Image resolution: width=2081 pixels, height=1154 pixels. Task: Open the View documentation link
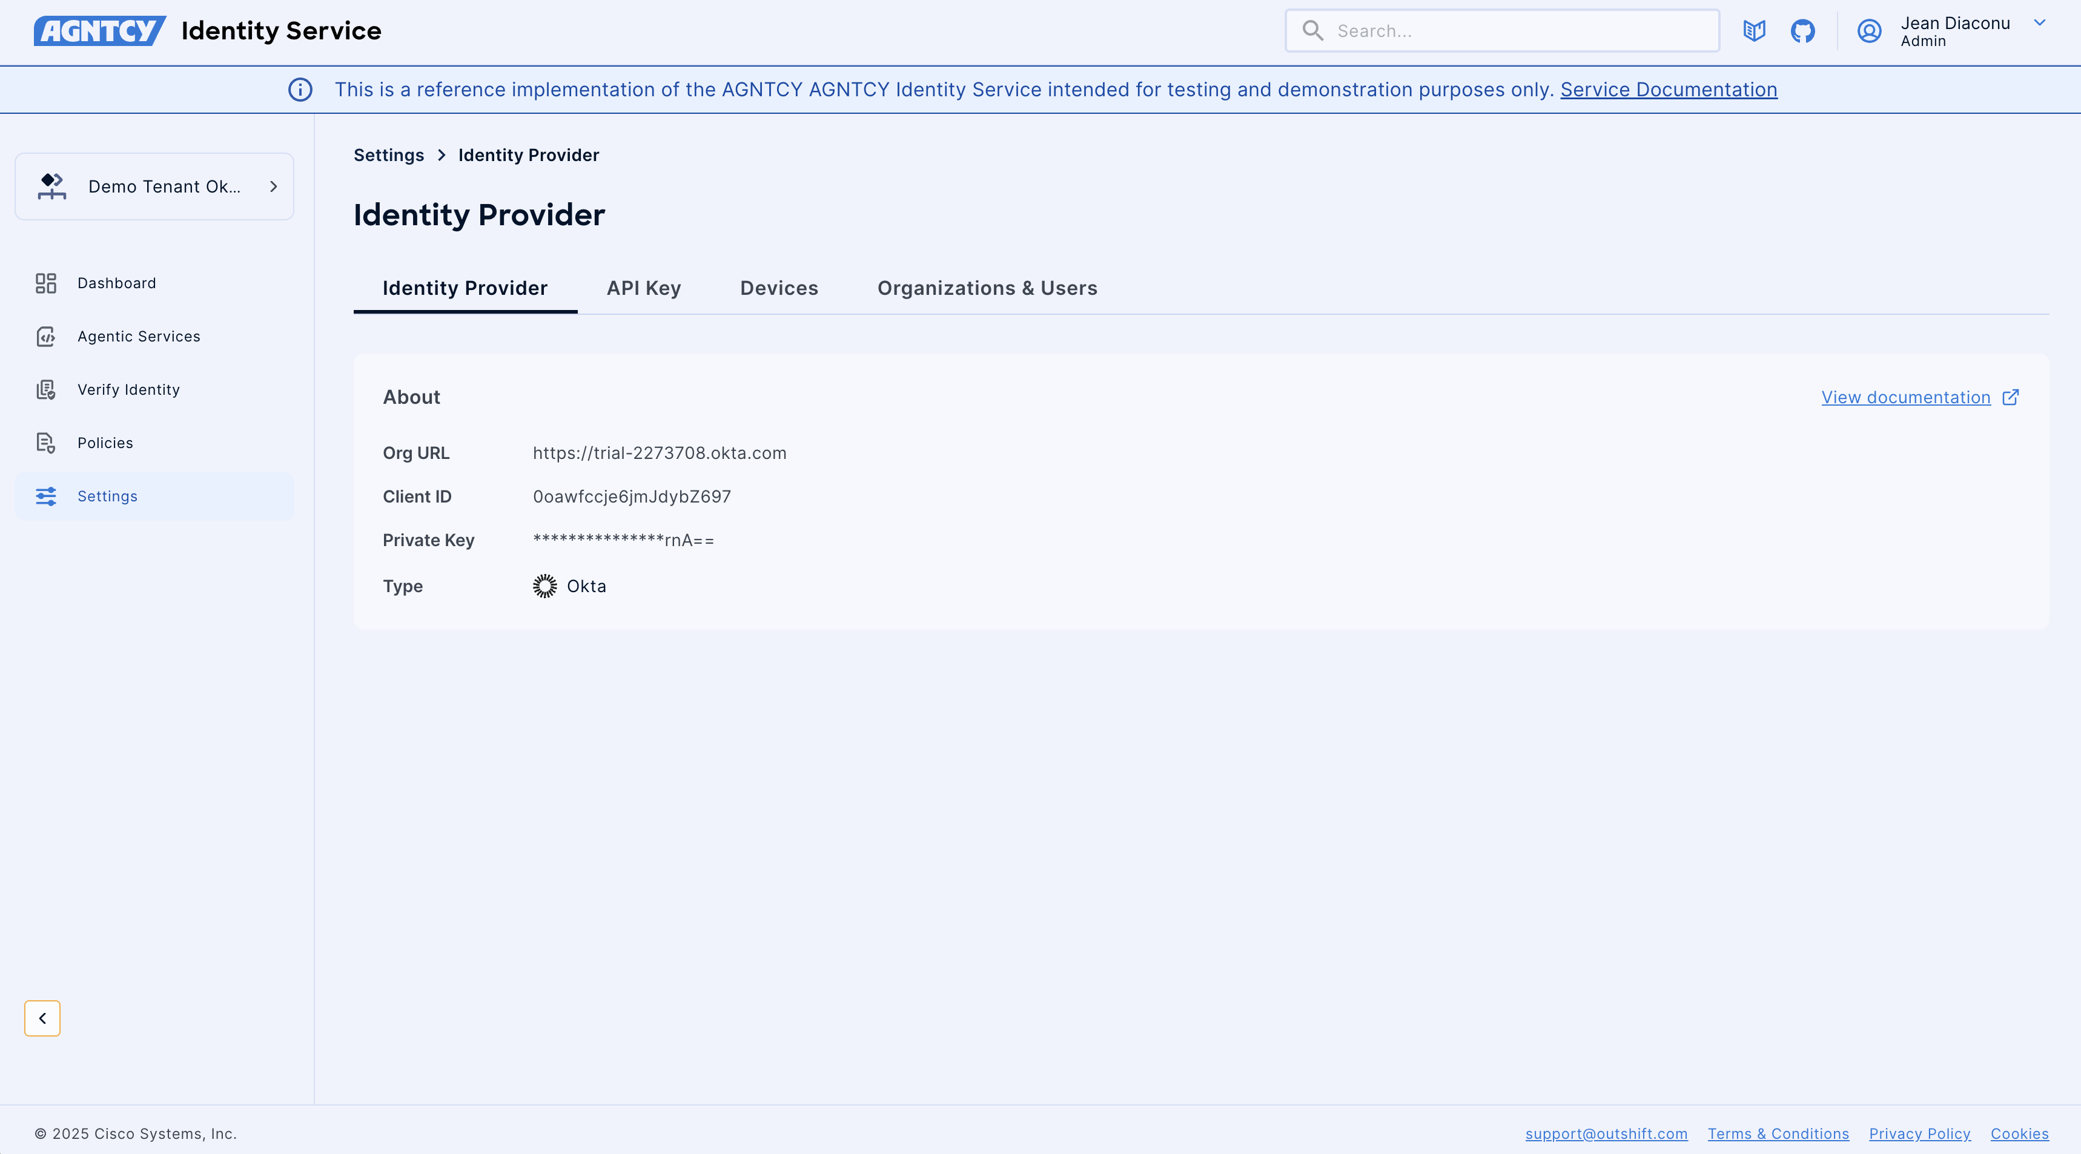coord(1907,397)
